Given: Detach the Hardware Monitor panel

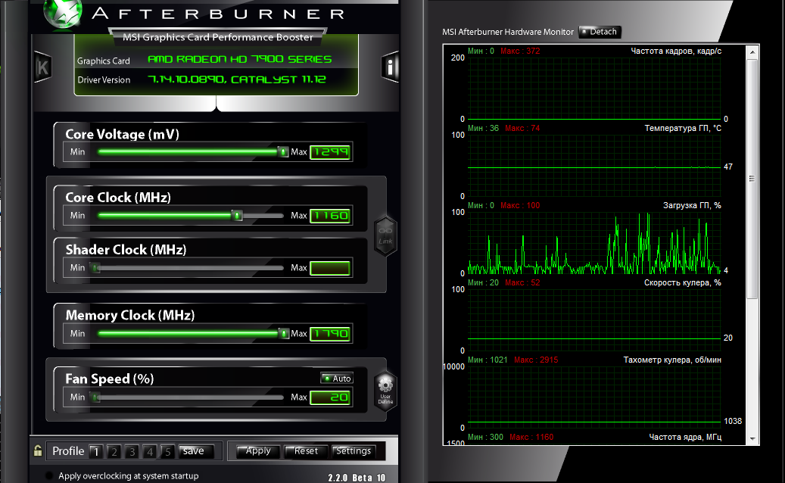Looking at the screenshot, I should [x=600, y=32].
